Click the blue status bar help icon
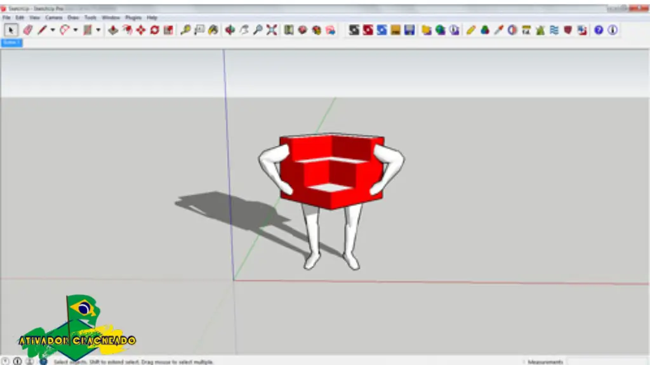This screenshot has height=365, width=650. click(43, 361)
